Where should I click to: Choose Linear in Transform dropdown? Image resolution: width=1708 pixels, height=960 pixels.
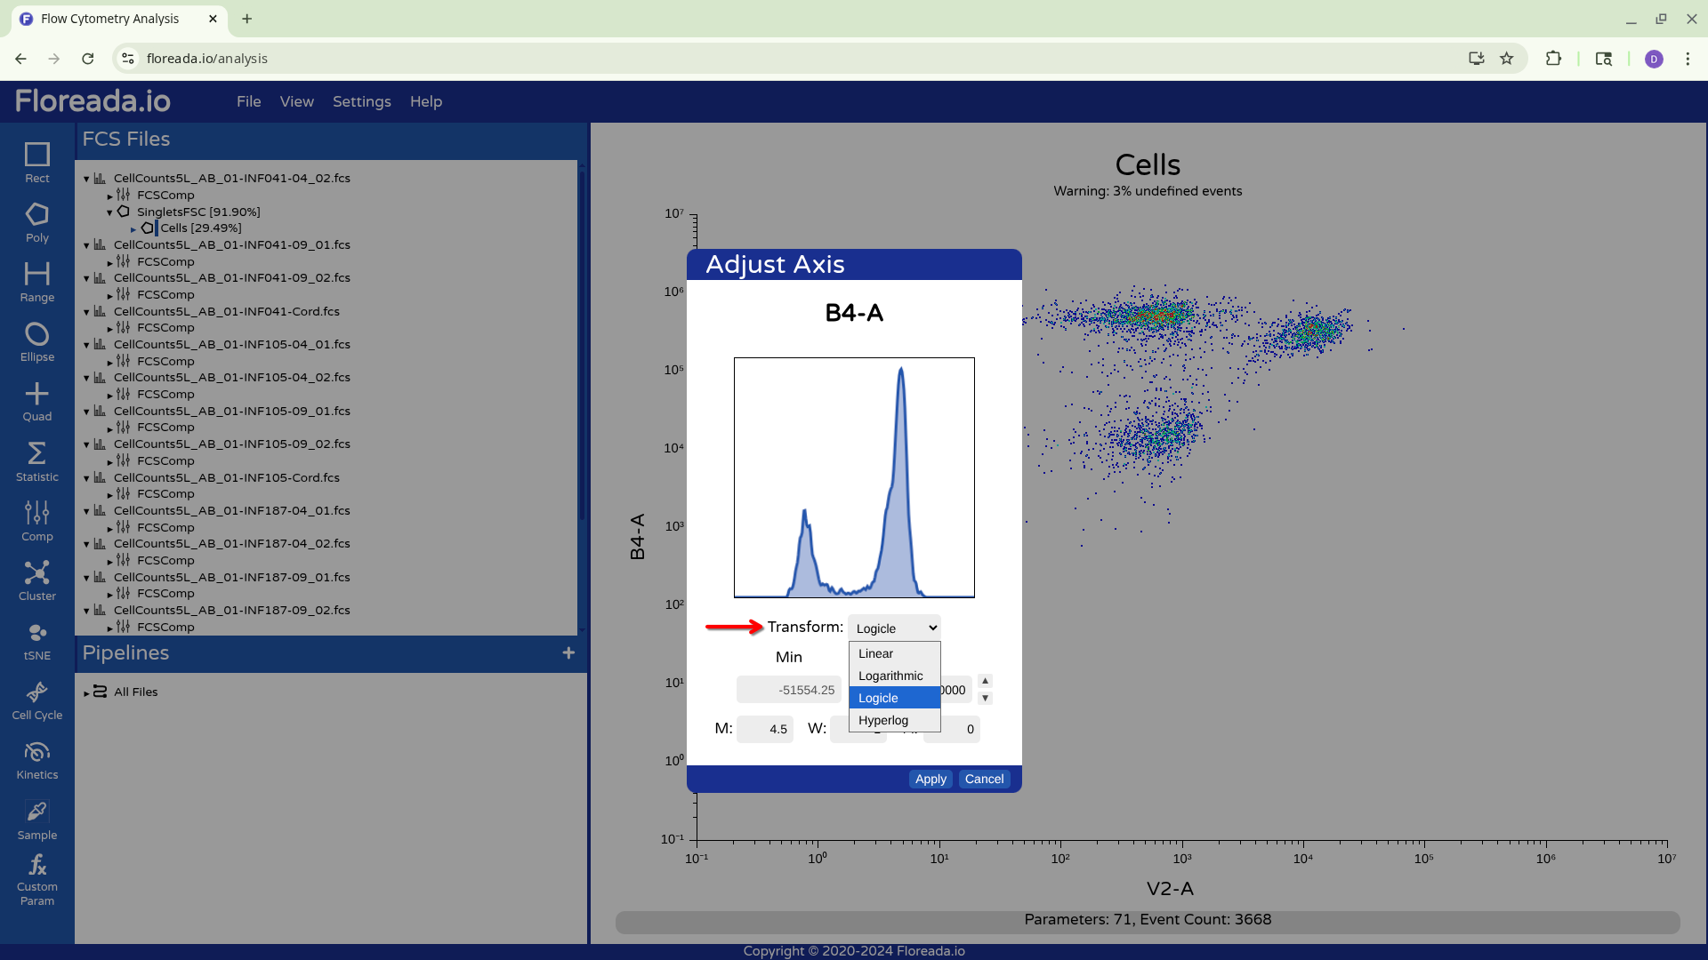(875, 653)
